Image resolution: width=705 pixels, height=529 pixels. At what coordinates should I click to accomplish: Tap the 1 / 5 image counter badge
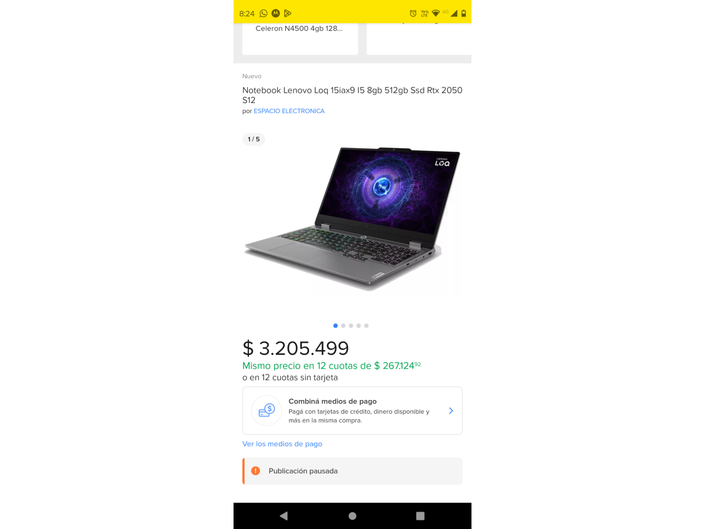254,139
